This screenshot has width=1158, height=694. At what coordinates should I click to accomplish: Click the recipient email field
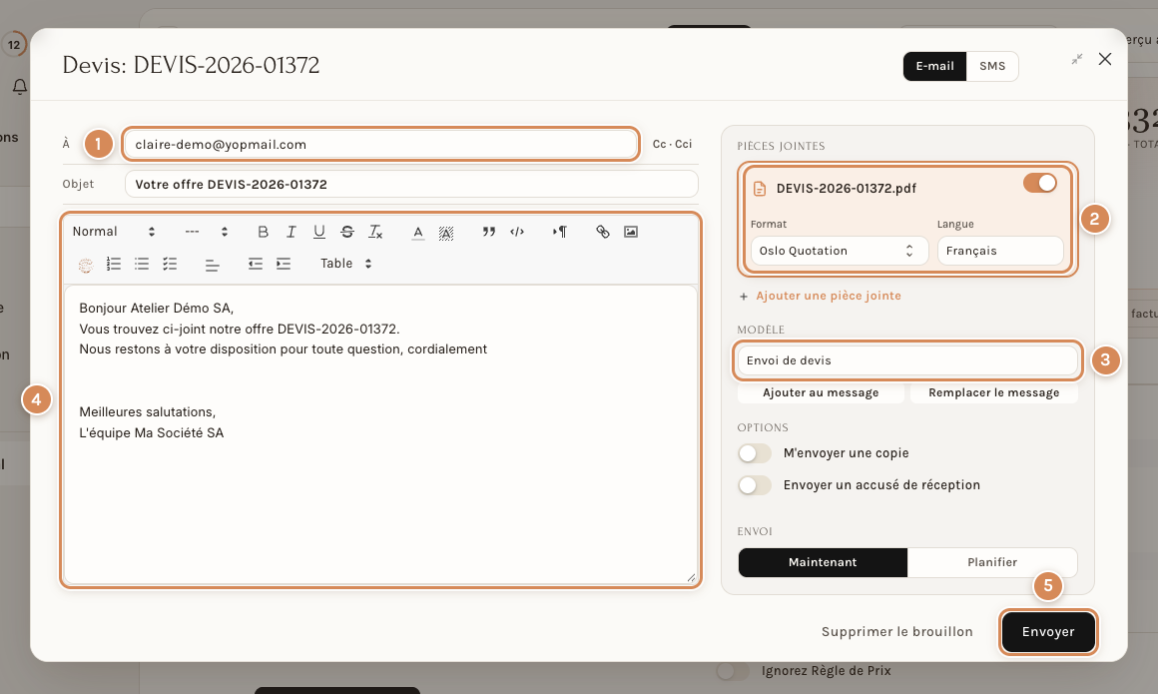pyautogui.click(x=380, y=144)
